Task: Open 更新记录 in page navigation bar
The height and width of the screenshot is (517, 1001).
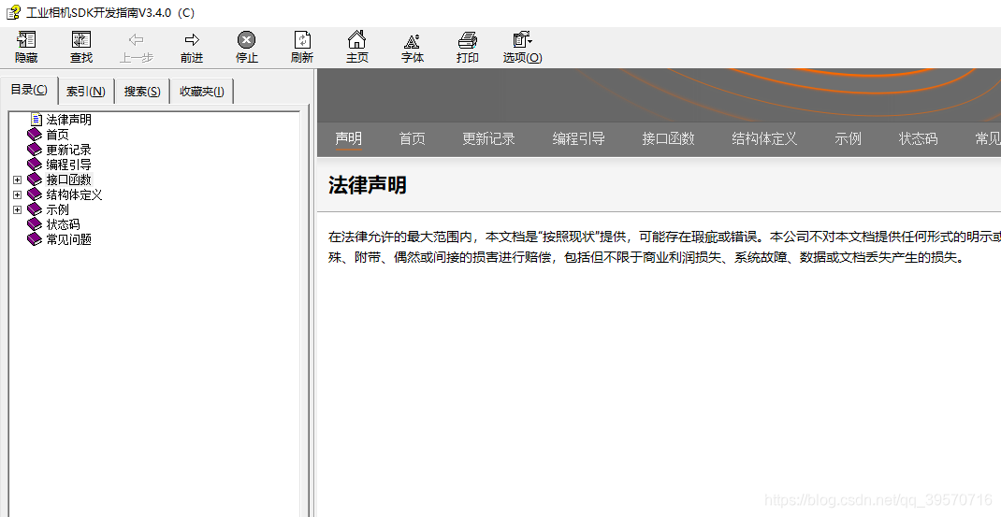Action: (488, 138)
